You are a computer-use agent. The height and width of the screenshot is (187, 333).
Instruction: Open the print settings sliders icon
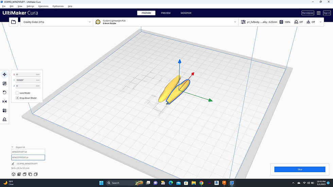(243, 22)
